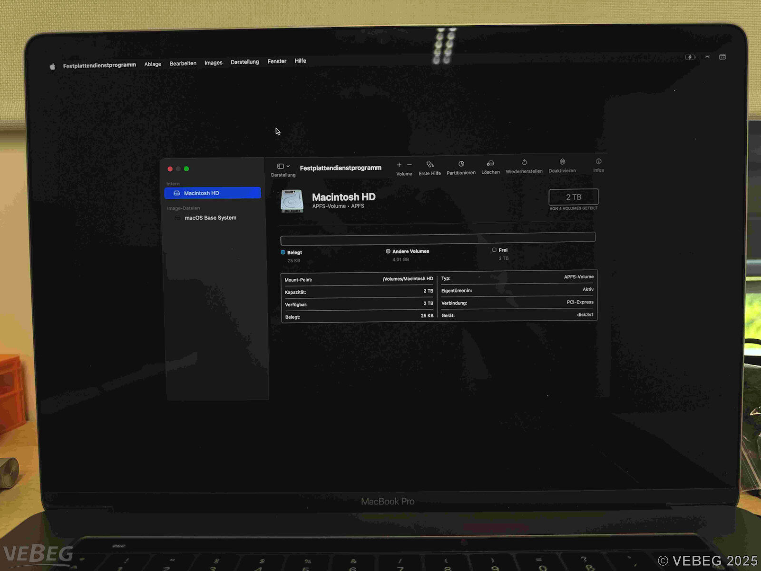
Task: Click the Wiederherstellen restore icon
Action: pos(524,163)
